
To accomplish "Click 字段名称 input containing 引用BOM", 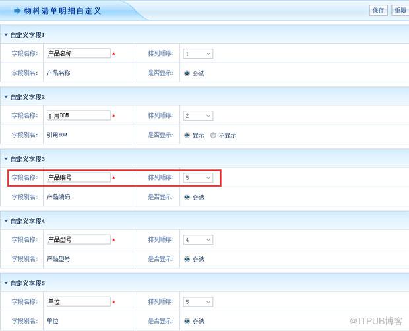I will pyautogui.click(x=79, y=115).
